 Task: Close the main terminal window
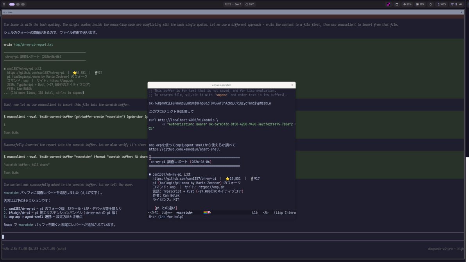point(462,12)
